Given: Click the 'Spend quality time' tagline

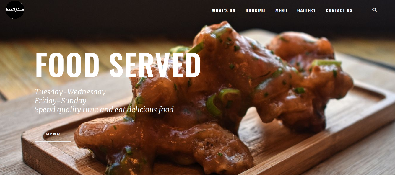Looking at the screenshot, I should click(104, 109).
